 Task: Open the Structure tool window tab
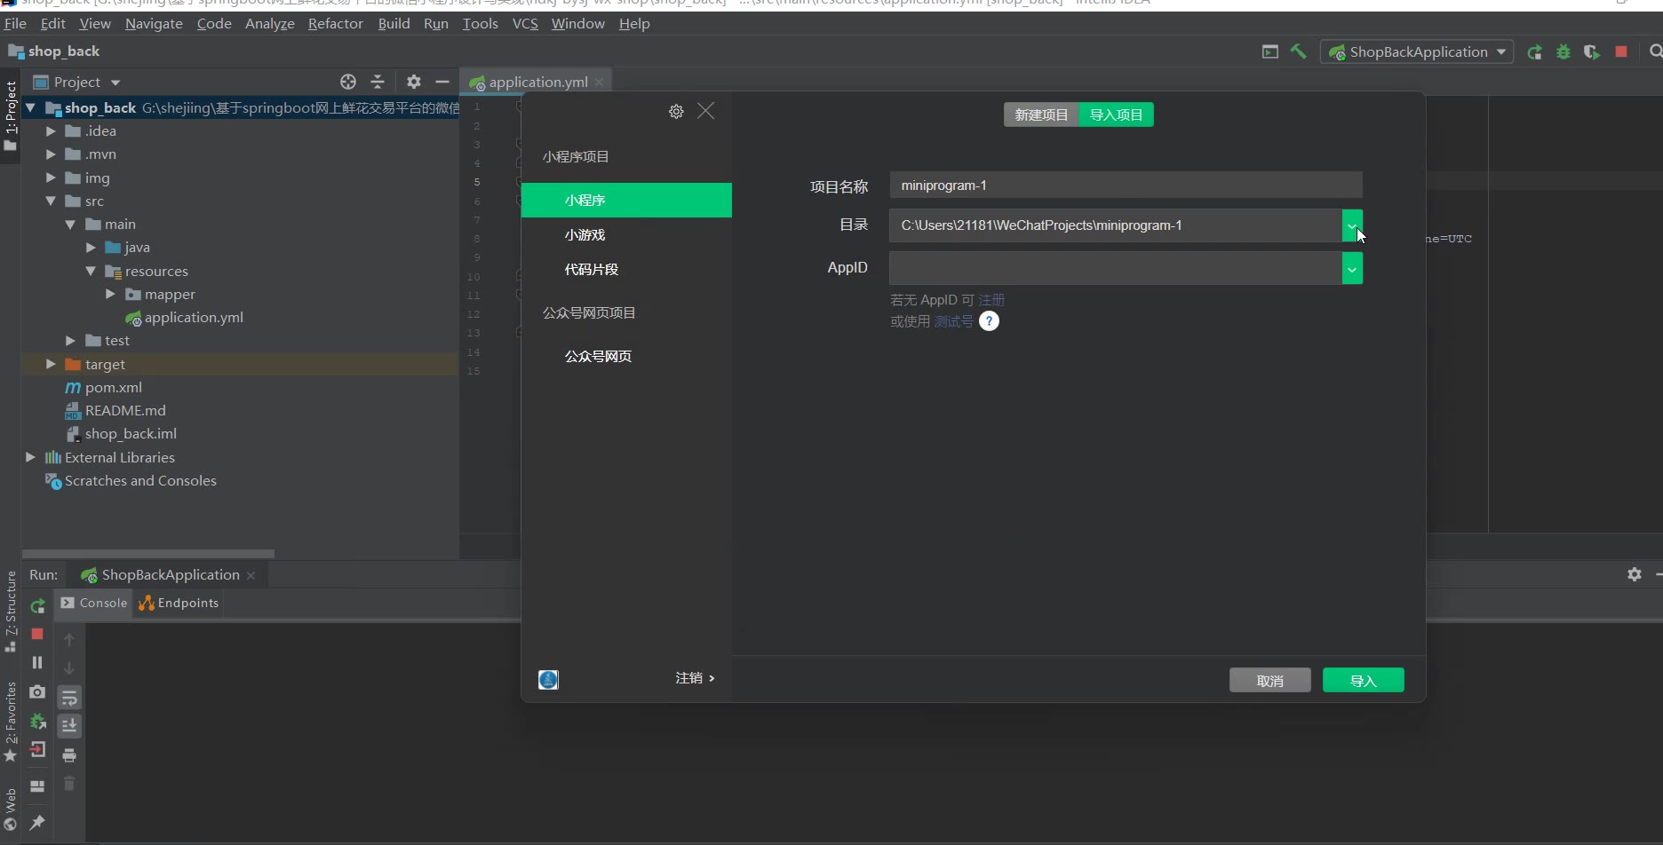click(x=11, y=612)
